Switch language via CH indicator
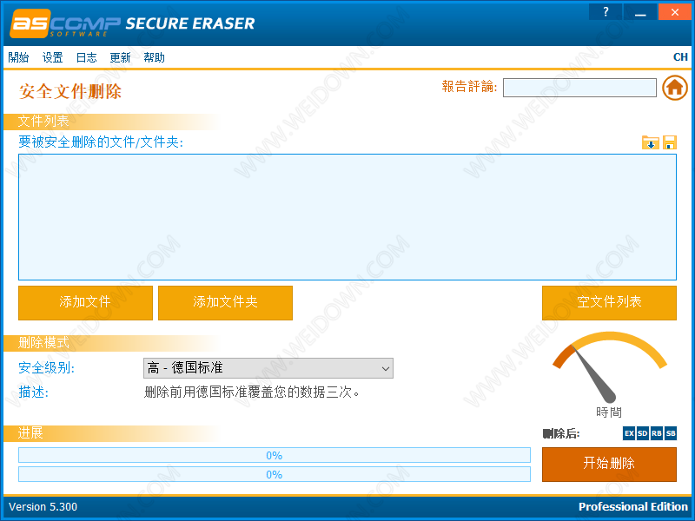Image resolution: width=695 pixels, height=521 pixels. pyautogui.click(x=680, y=57)
